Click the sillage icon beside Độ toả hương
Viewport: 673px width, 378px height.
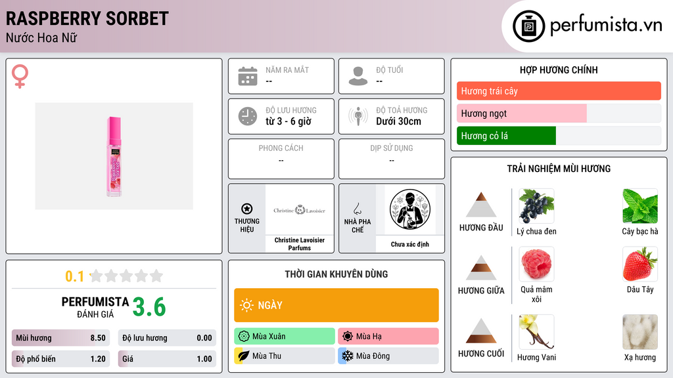pos(358,116)
